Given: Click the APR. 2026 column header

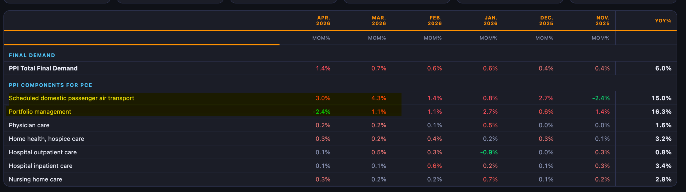Looking at the screenshot, I should tap(323, 21).
